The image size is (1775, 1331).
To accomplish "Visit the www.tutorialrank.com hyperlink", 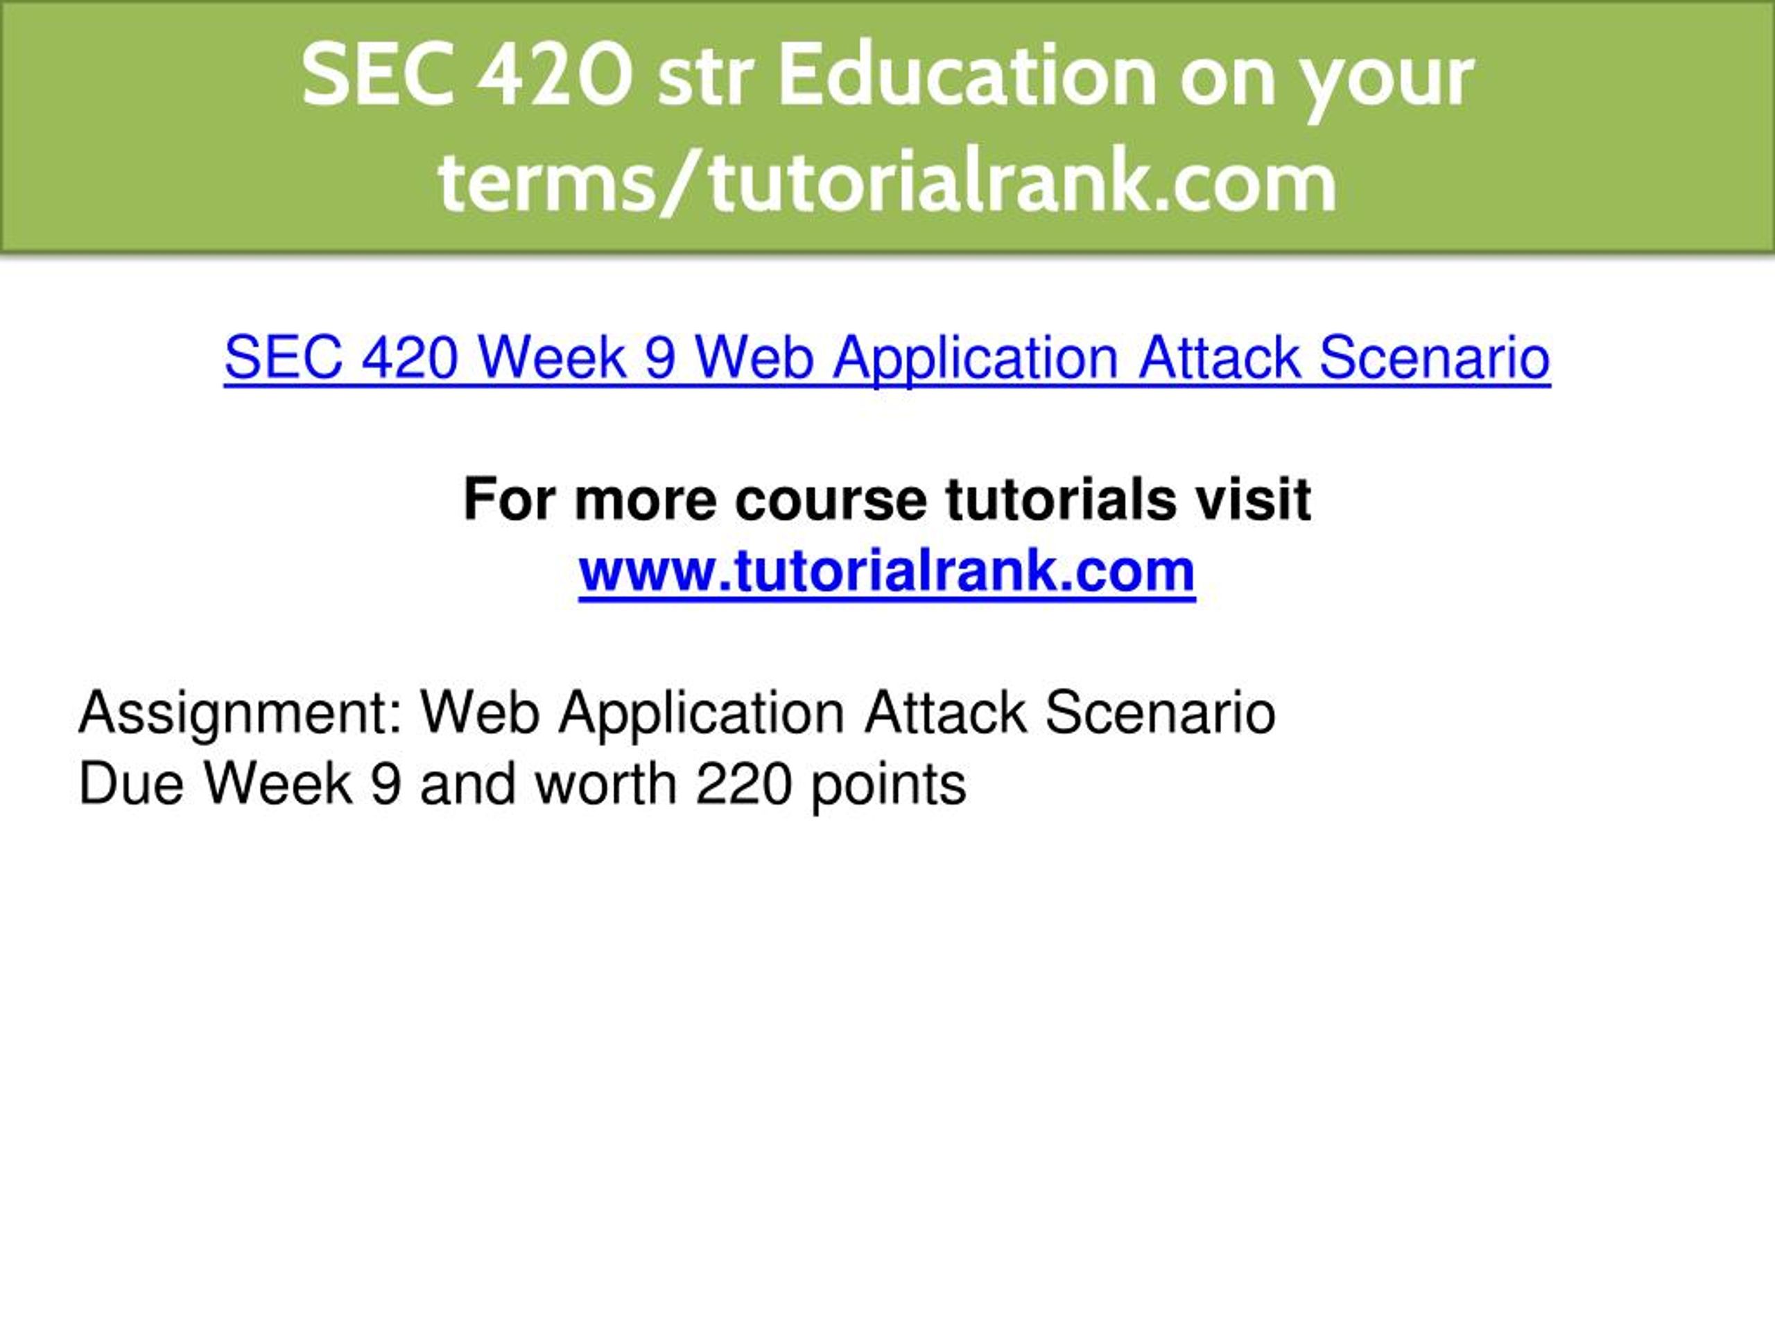I will pos(887,571).
